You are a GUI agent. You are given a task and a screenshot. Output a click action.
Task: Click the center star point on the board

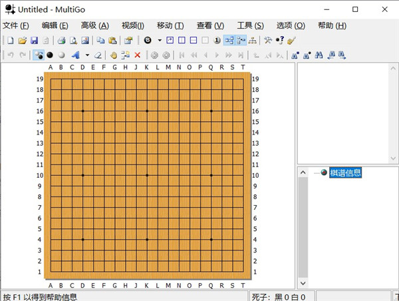click(147, 175)
